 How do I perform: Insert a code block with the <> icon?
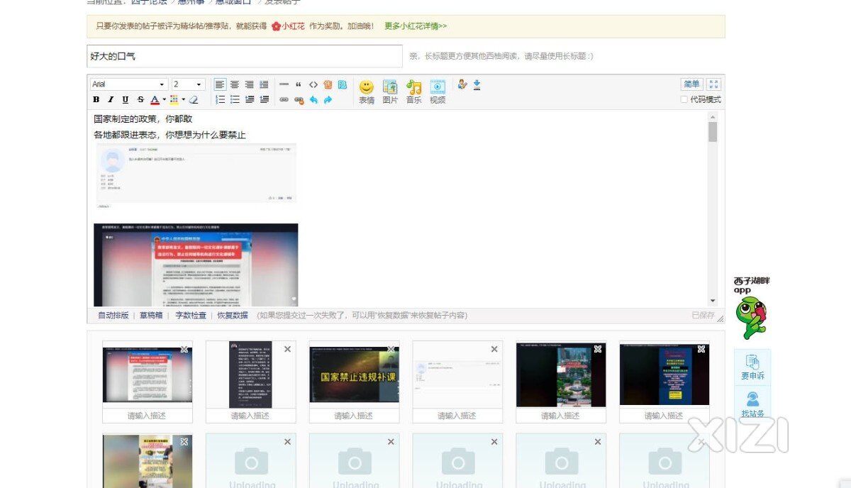pos(313,84)
